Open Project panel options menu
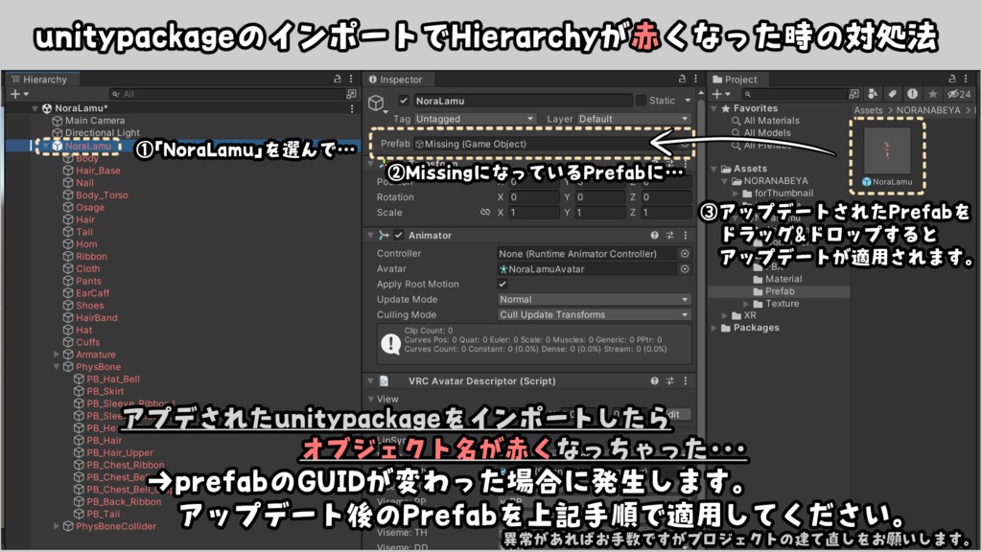Image resolution: width=982 pixels, height=552 pixels. 966,79
